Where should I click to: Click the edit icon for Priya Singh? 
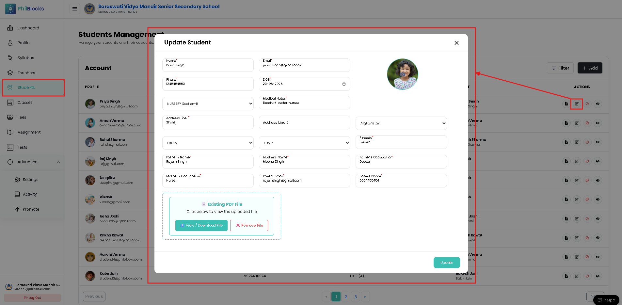click(x=577, y=104)
